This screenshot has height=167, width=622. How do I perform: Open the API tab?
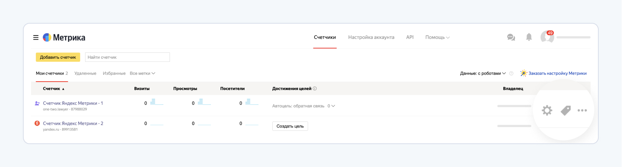pos(410,37)
